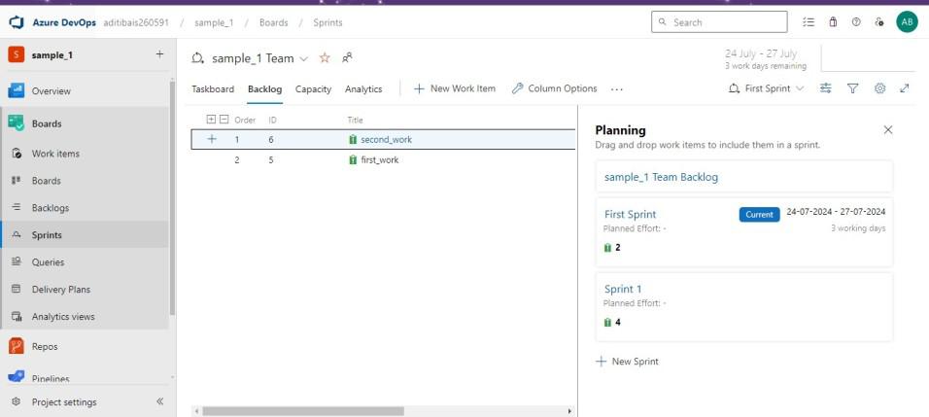Open team settings gear icon

coord(879,88)
